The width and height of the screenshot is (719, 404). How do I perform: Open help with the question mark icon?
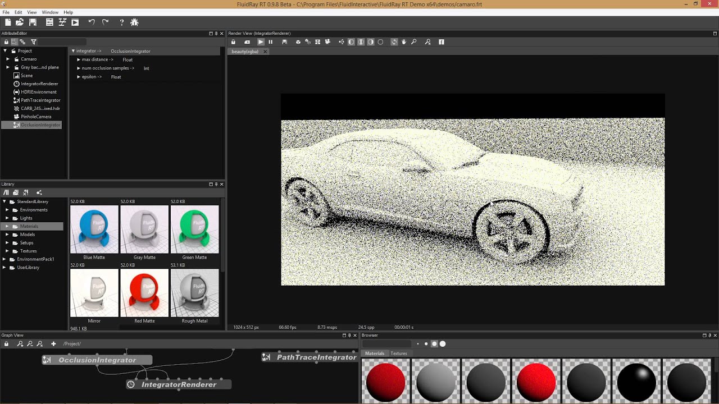pyautogui.click(x=121, y=22)
